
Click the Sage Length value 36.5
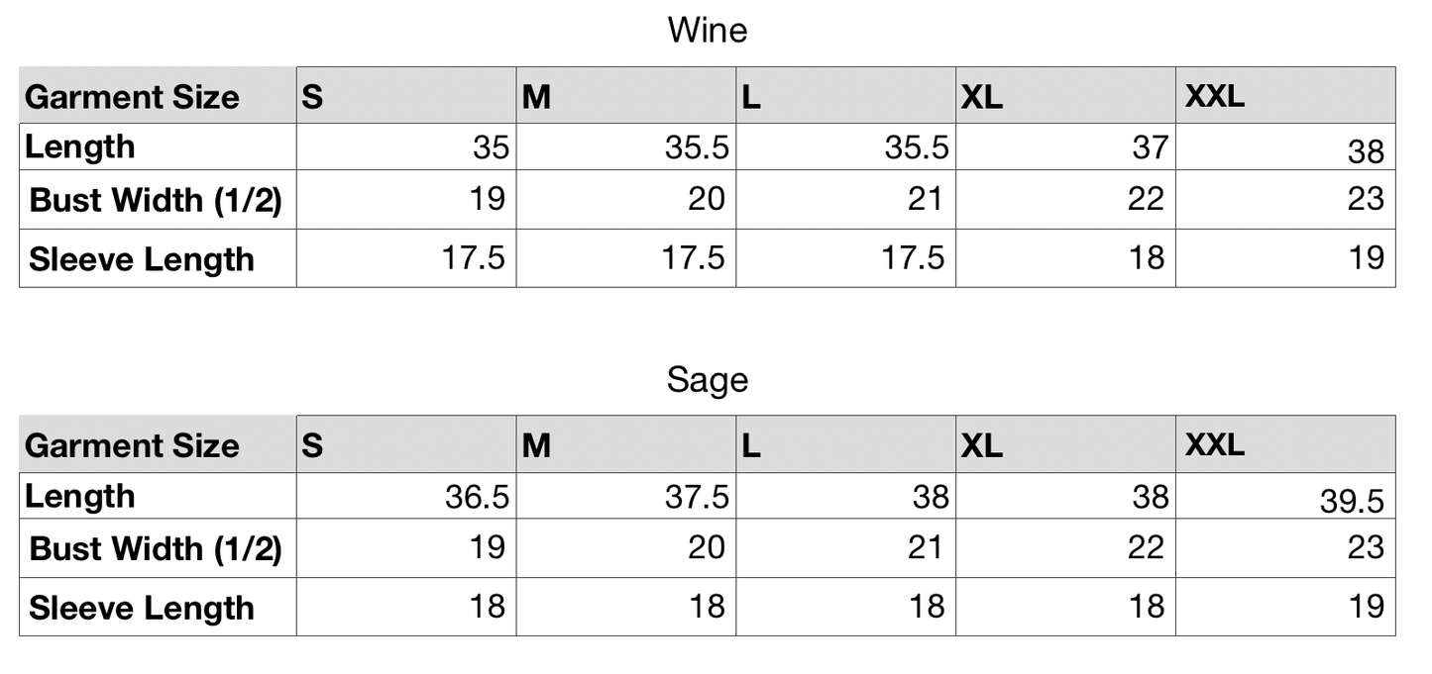coord(477,497)
